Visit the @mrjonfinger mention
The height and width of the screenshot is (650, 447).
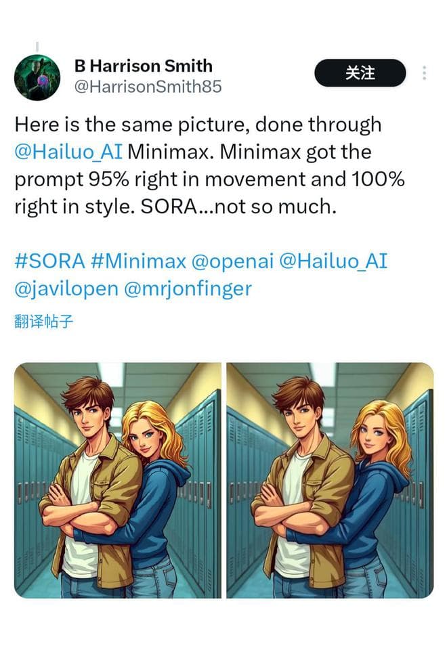(x=188, y=289)
